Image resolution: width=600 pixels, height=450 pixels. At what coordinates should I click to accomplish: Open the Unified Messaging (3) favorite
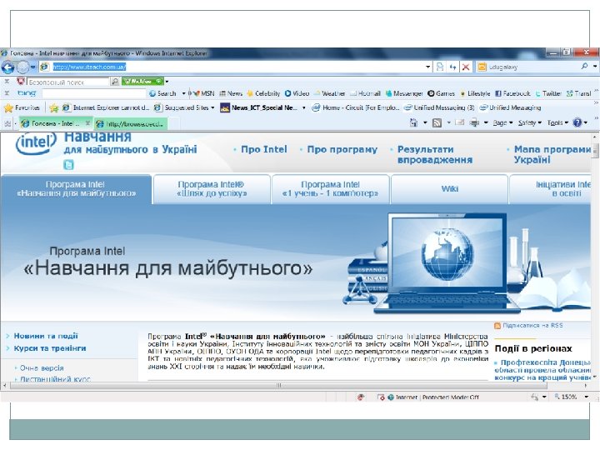tap(439, 107)
